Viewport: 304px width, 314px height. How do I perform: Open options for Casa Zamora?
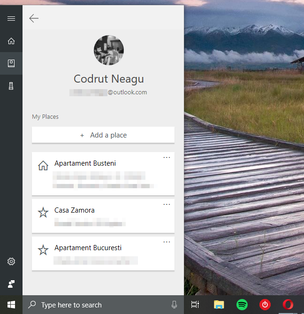point(167,205)
